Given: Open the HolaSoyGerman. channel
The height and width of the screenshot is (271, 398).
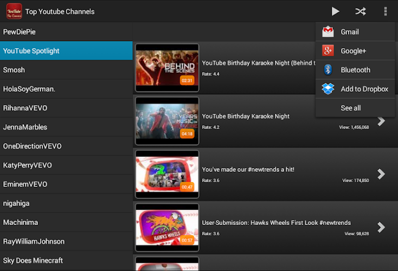Looking at the screenshot, I should click(x=66, y=89).
